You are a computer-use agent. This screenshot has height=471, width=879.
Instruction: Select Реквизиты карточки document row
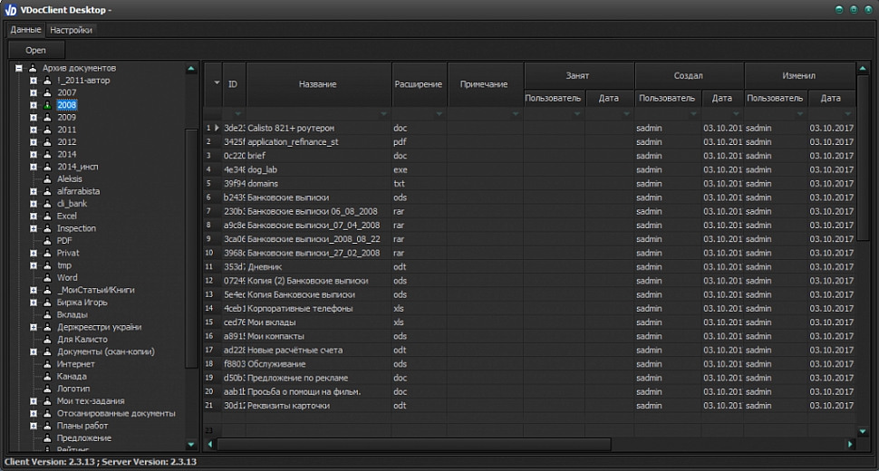coord(529,406)
